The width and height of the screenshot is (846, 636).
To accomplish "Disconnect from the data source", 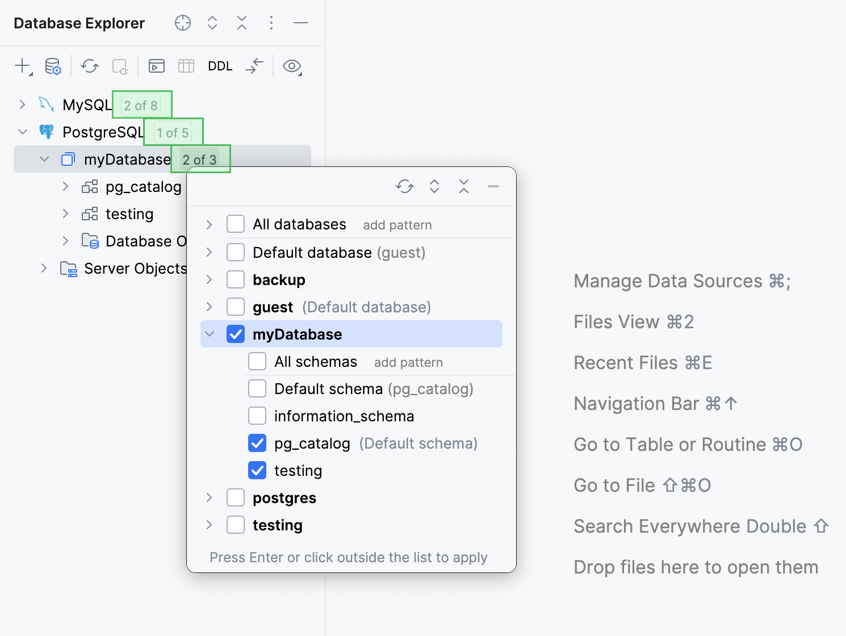I will point(120,66).
